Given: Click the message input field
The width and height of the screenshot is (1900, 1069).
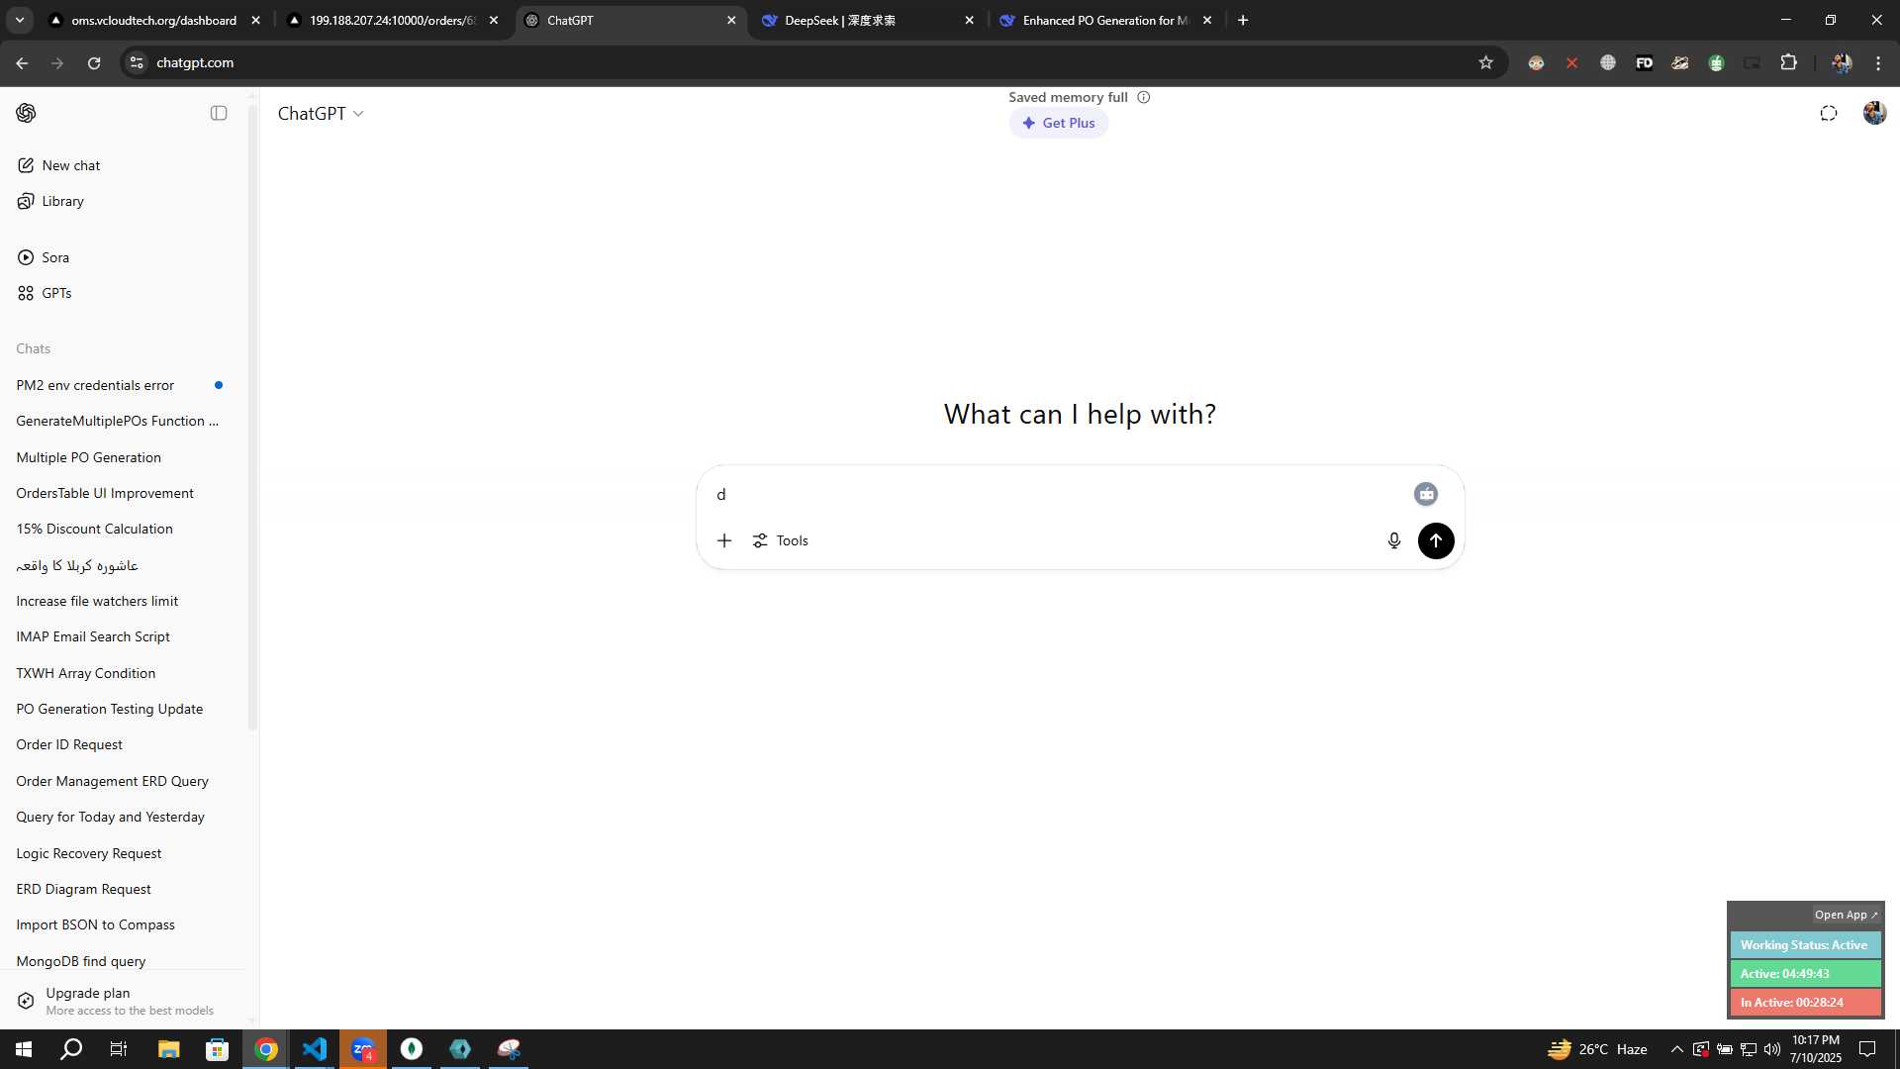Looking at the screenshot, I should [x=1059, y=494].
